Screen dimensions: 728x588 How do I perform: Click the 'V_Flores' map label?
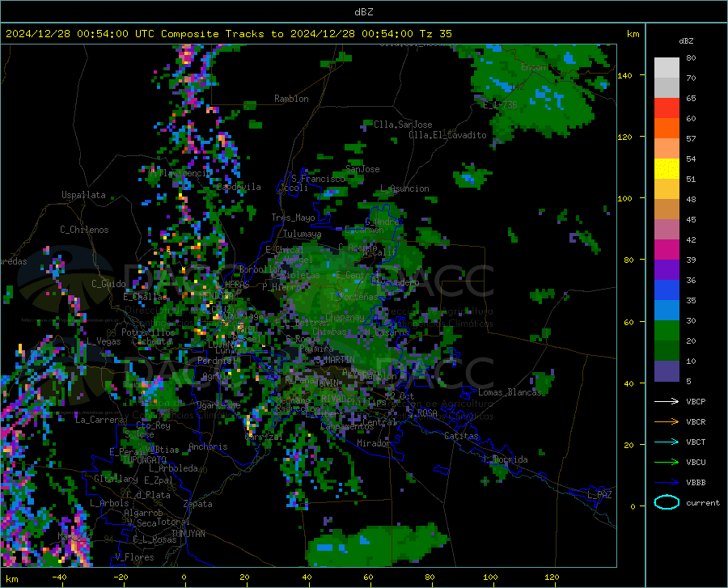click(134, 557)
